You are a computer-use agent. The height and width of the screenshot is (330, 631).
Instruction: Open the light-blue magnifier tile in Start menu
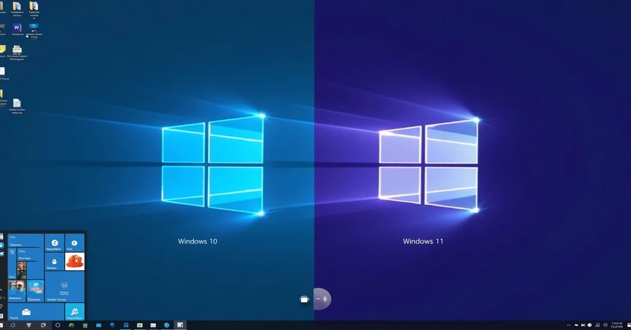[x=75, y=312]
